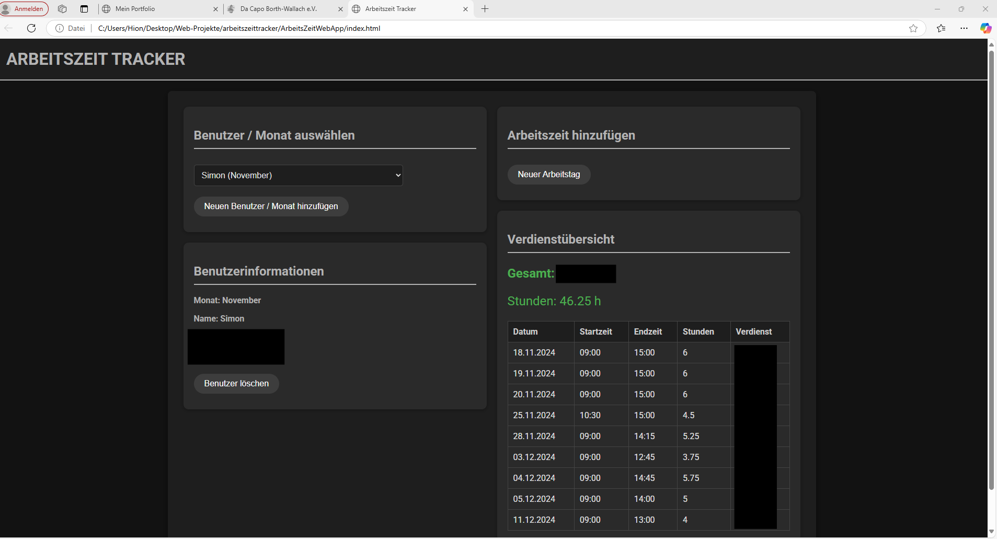Screen dimensions: 997x539
Task: Click the browser refresh icon
Action: point(31,28)
